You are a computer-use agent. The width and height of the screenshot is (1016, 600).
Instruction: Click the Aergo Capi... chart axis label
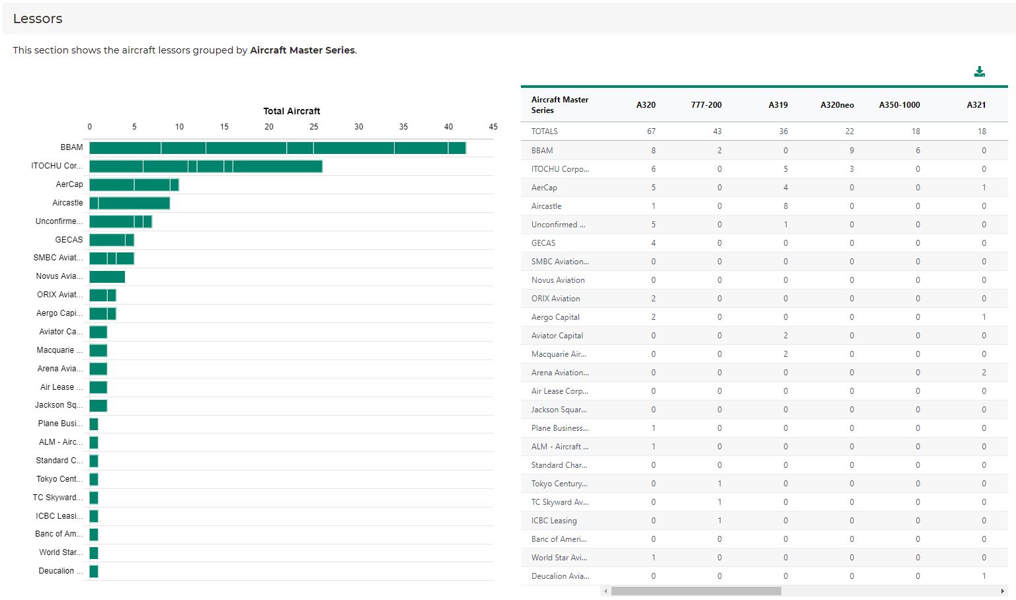pyautogui.click(x=59, y=313)
